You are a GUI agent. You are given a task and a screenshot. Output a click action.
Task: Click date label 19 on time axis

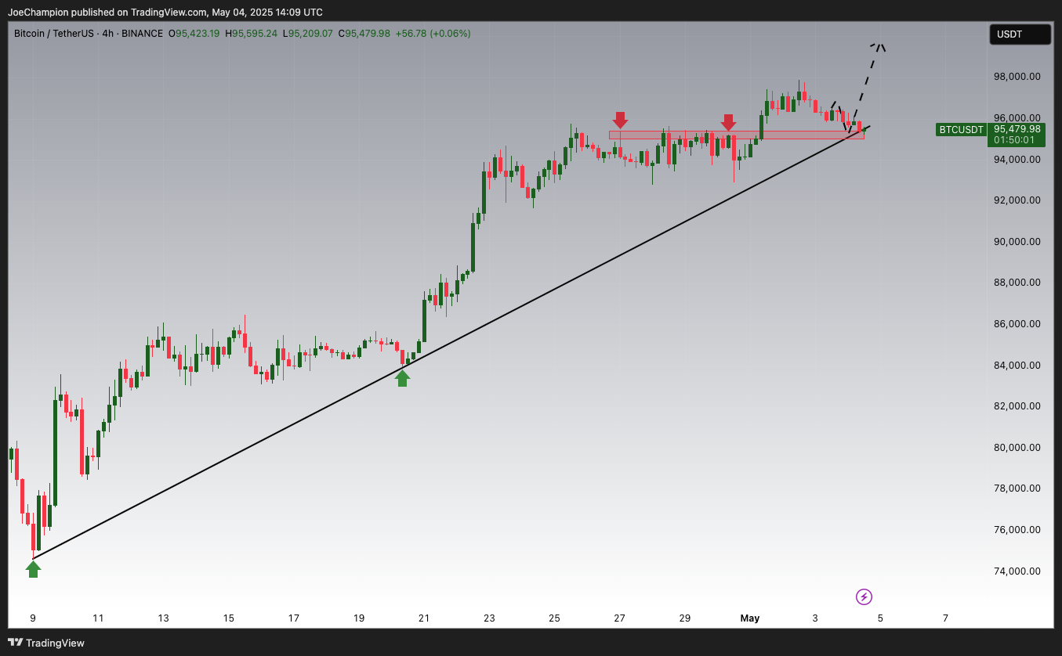pyautogui.click(x=359, y=618)
